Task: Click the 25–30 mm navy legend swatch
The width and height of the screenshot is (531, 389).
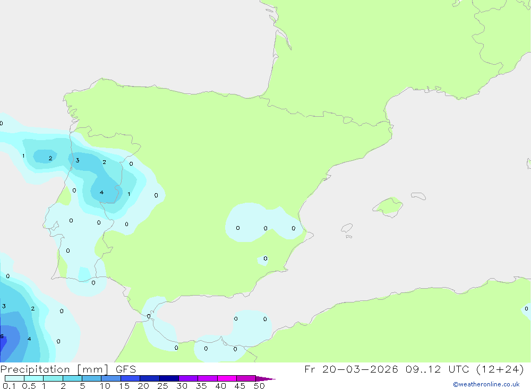Action: [169, 378]
